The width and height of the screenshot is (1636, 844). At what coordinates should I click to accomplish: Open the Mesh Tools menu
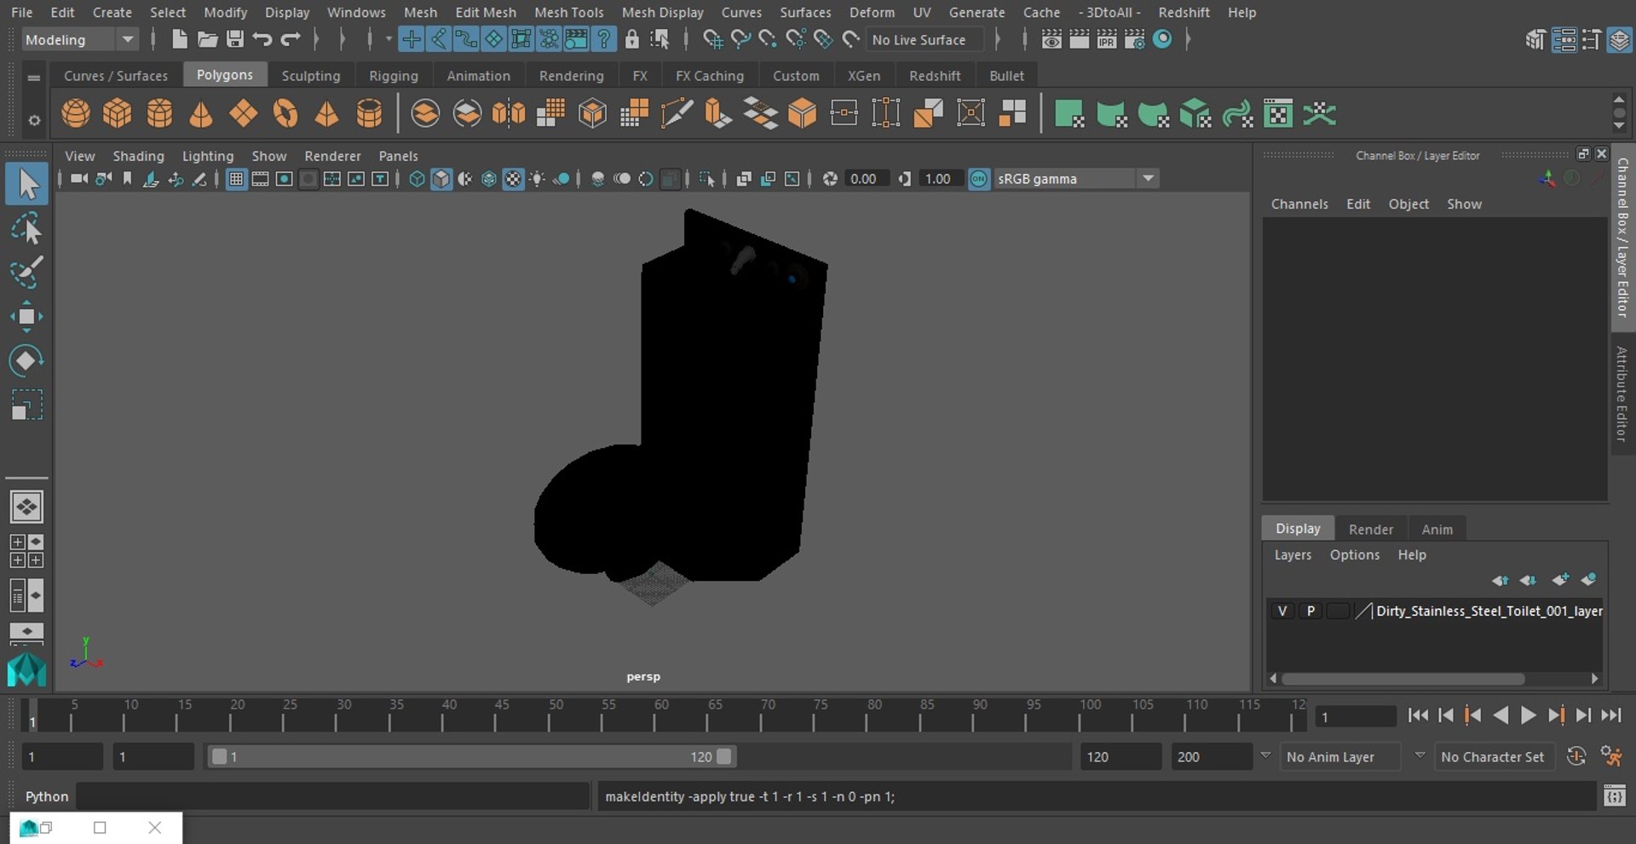pyautogui.click(x=568, y=12)
